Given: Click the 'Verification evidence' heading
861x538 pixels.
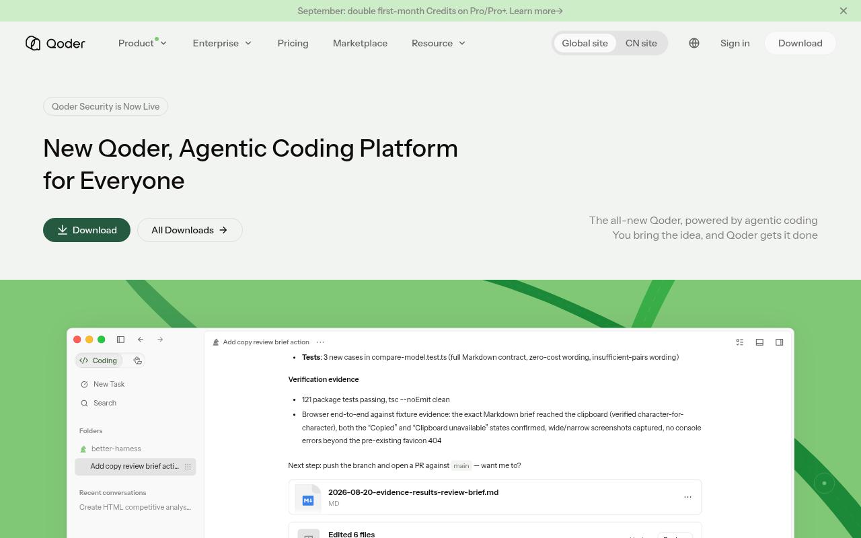Looking at the screenshot, I should click(x=324, y=379).
